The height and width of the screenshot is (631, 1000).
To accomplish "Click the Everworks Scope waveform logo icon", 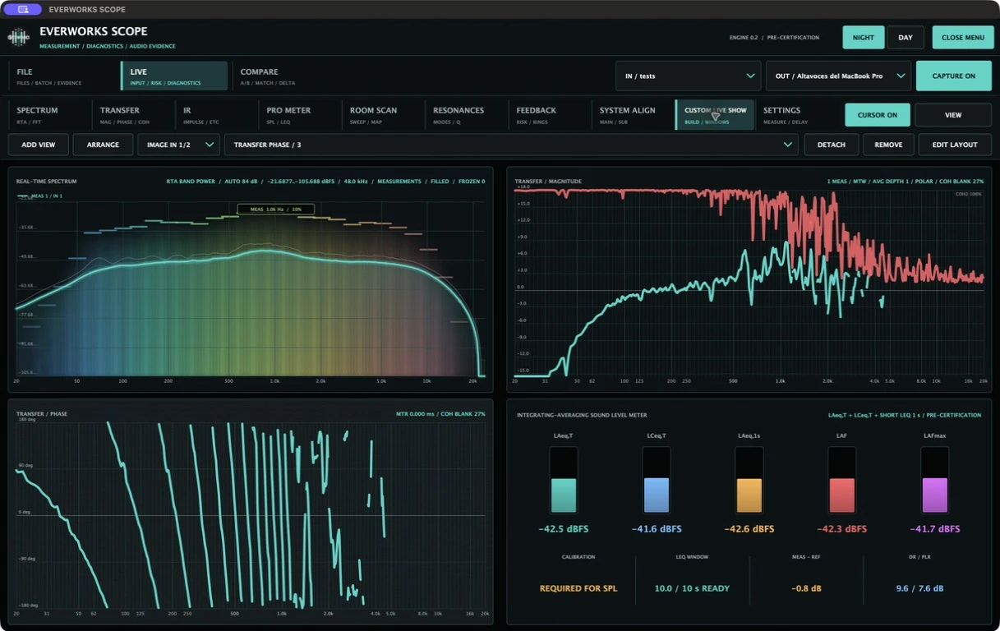I will 18,38.
